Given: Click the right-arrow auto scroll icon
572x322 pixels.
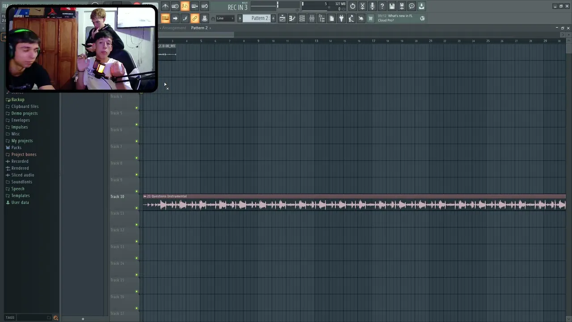Looking at the screenshot, I should (175, 18).
